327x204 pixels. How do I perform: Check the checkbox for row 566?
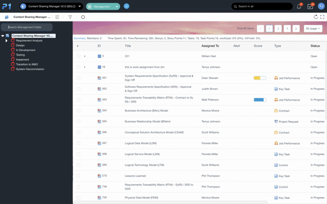78,133
